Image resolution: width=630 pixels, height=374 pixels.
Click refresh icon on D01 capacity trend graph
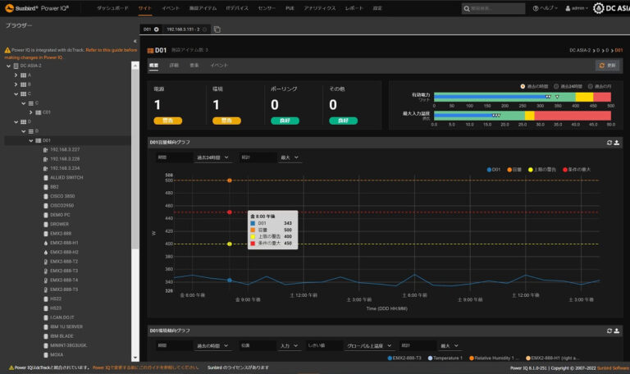(609, 142)
